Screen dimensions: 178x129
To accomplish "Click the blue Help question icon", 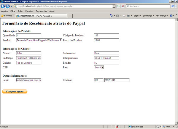I will (171, 16).
